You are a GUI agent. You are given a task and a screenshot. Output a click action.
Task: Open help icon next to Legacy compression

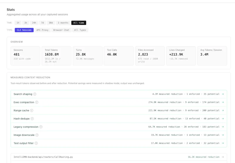(41, 127)
